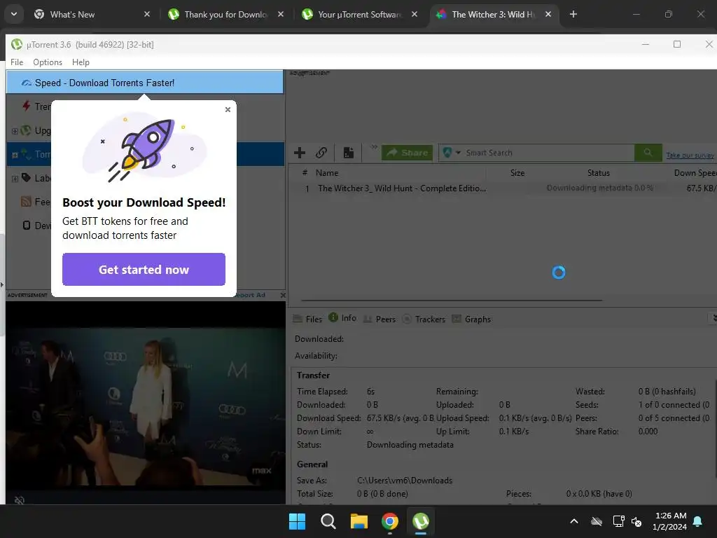Close the Witcher 3: Wild Hunt browser tab
The height and width of the screenshot is (538, 717).
[x=548, y=14]
